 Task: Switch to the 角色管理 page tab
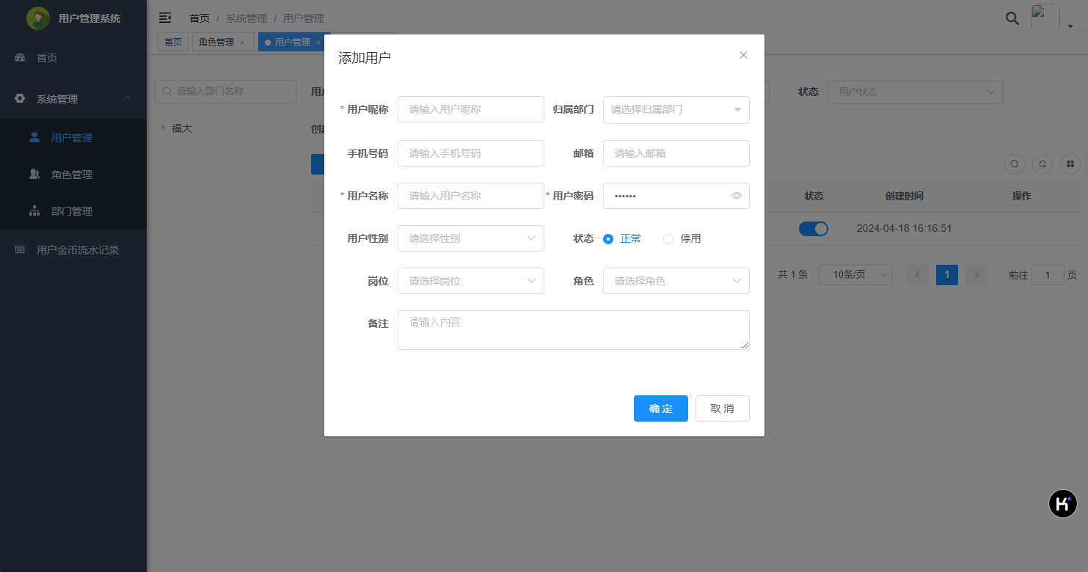click(223, 43)
